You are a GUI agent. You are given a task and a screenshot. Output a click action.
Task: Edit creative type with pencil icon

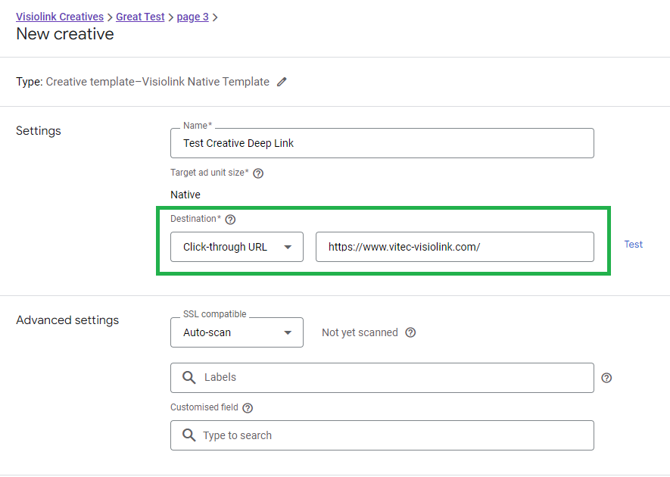click(282, 82)
